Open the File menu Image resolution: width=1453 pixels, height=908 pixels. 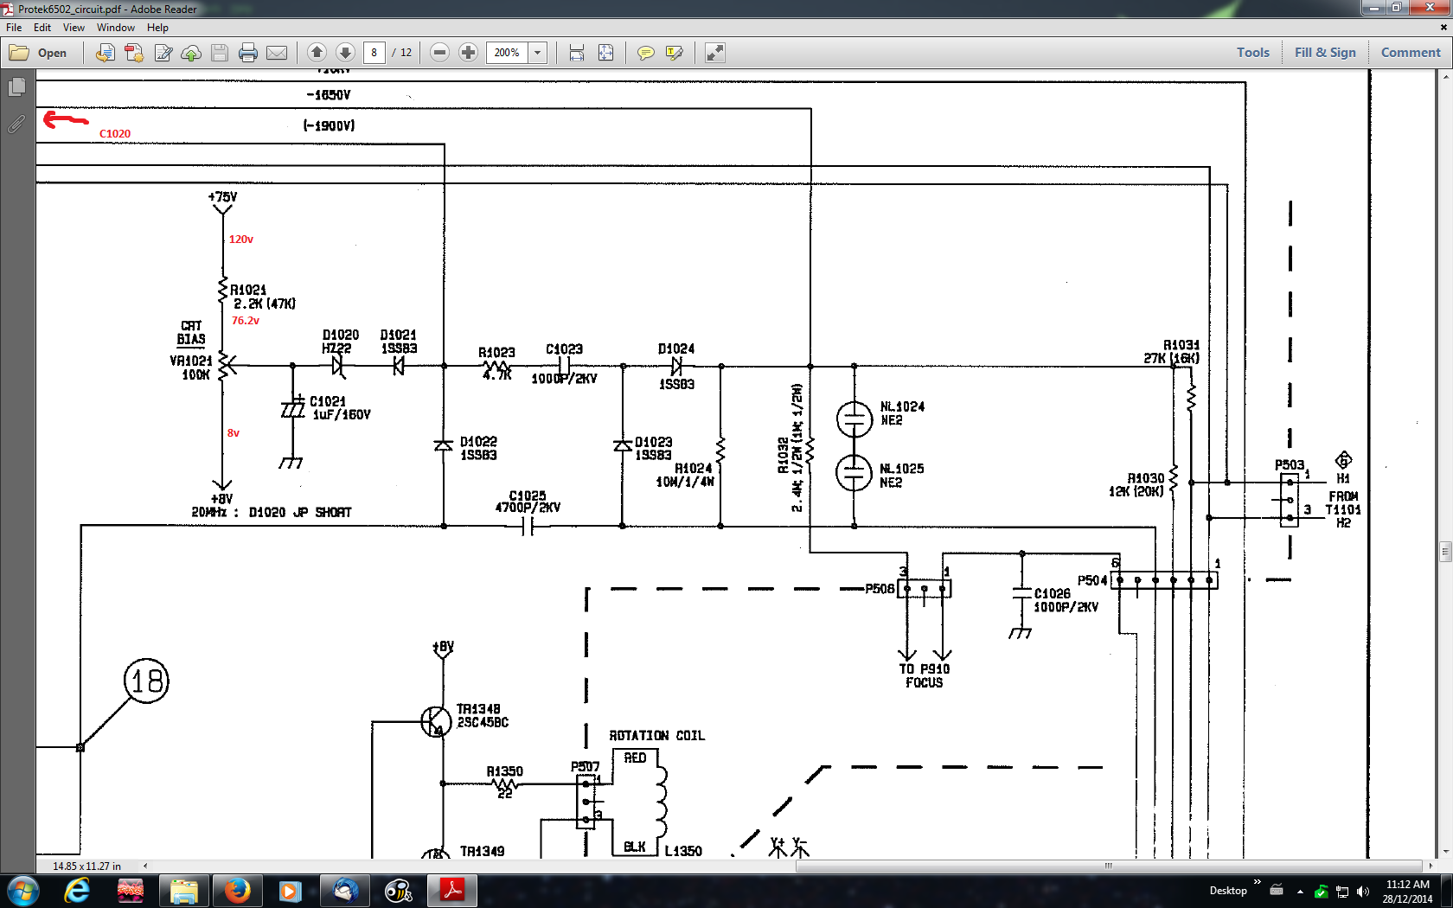tap(14, 28)
